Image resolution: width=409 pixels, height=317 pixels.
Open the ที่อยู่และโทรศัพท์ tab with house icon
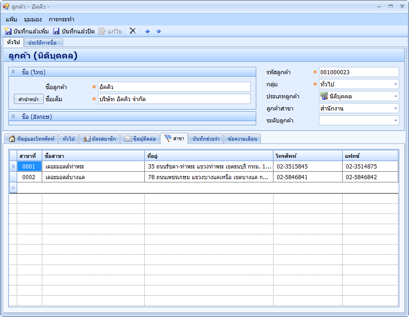(31, 139)
